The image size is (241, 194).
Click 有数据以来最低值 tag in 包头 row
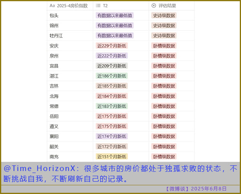click(115, 15)
